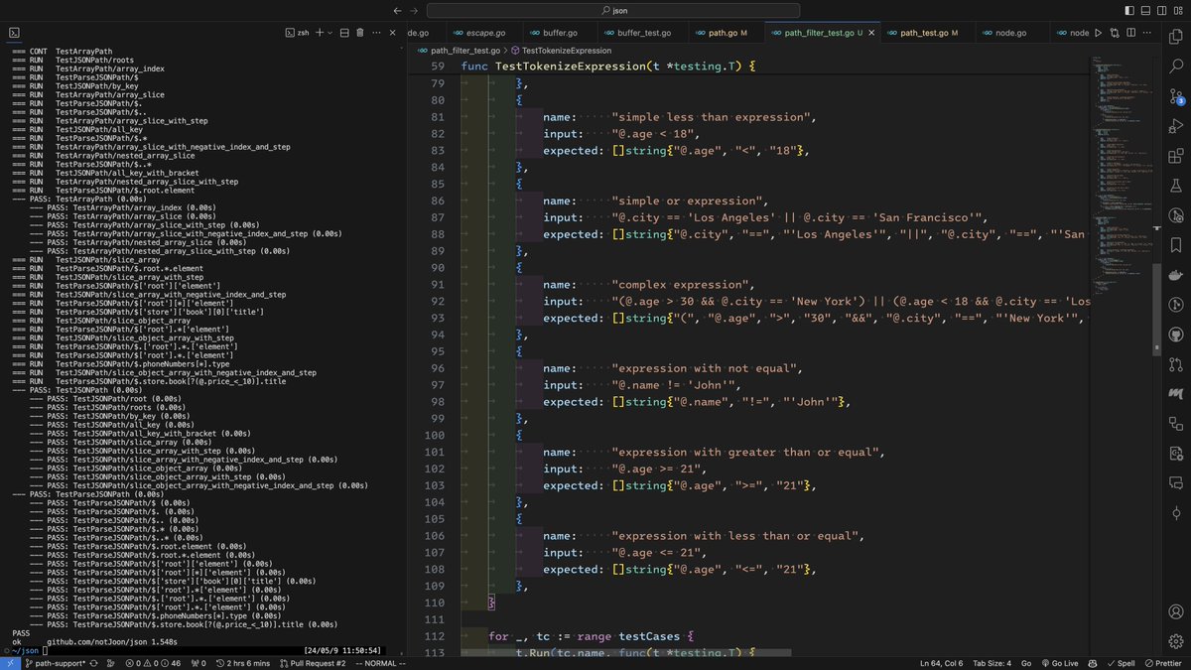Open terminal panel more actions ellipsis

(378, 33)
